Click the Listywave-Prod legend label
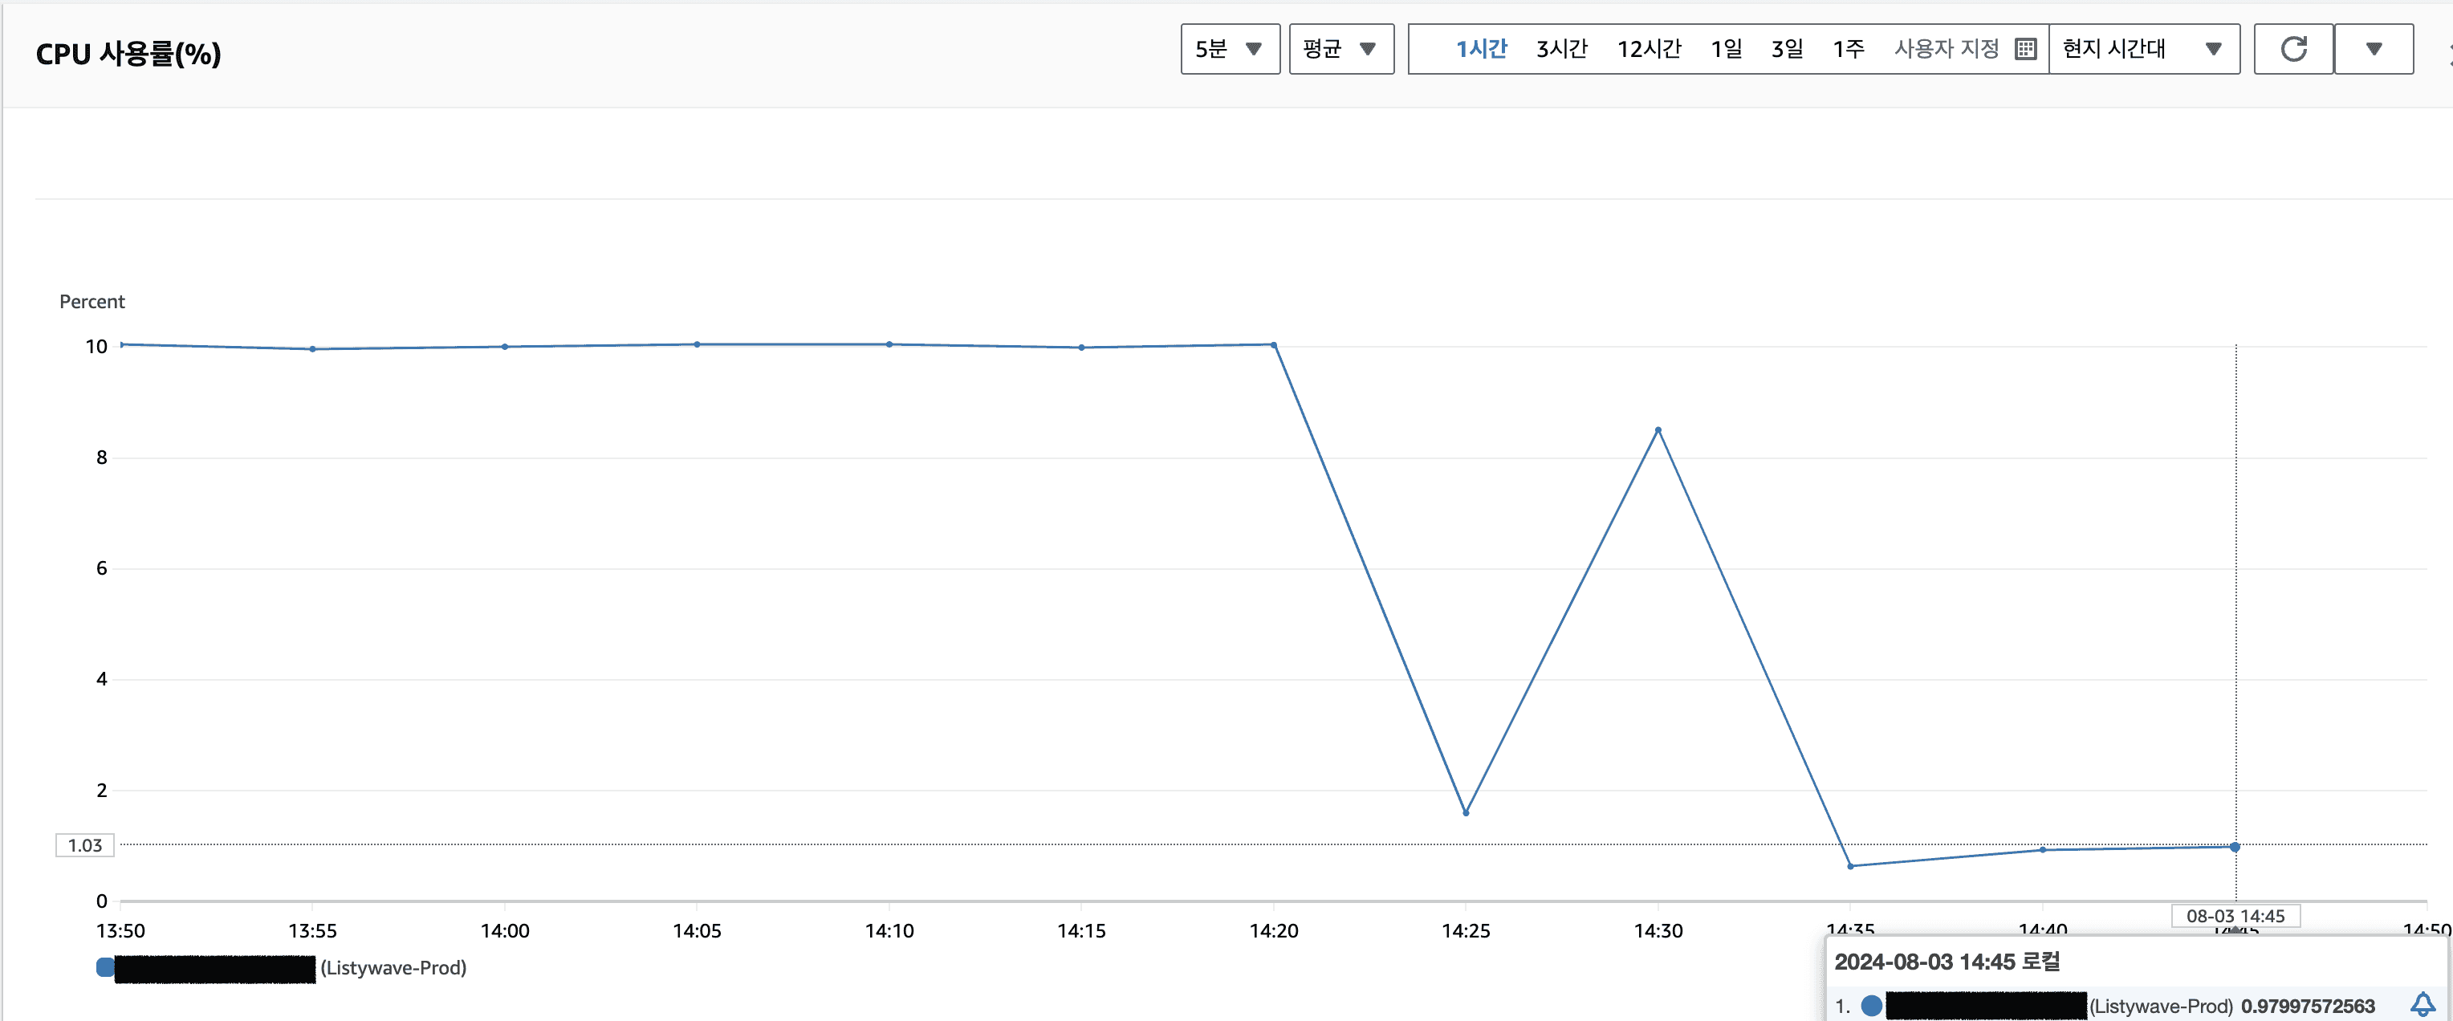The width and height of the screenshot is (2453, 1021). pyautogui.click(x=393, y=968)
